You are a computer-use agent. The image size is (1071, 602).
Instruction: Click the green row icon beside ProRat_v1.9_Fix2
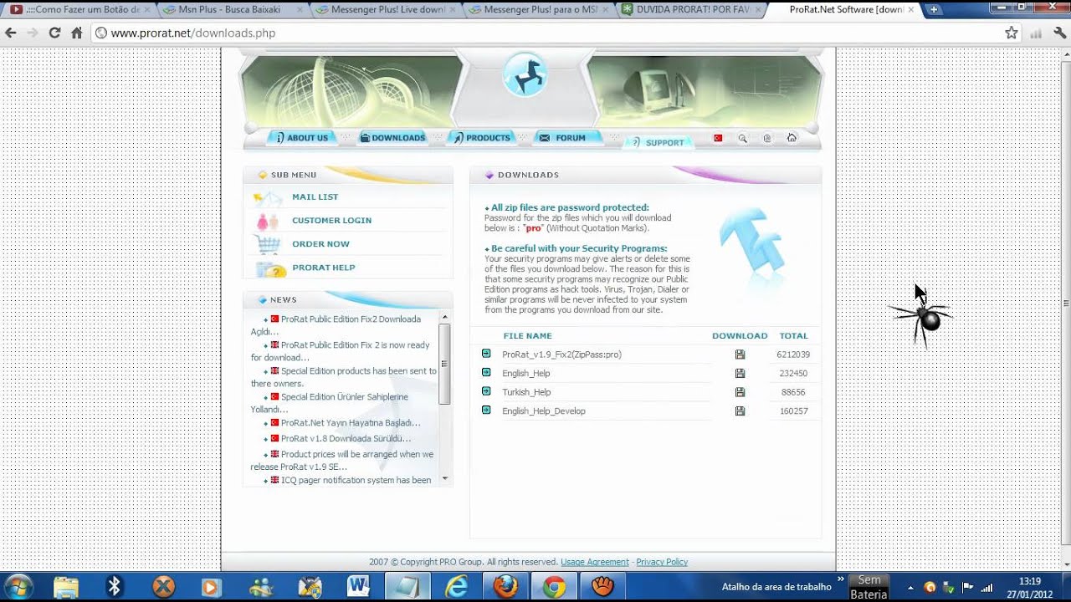[486, 354]
